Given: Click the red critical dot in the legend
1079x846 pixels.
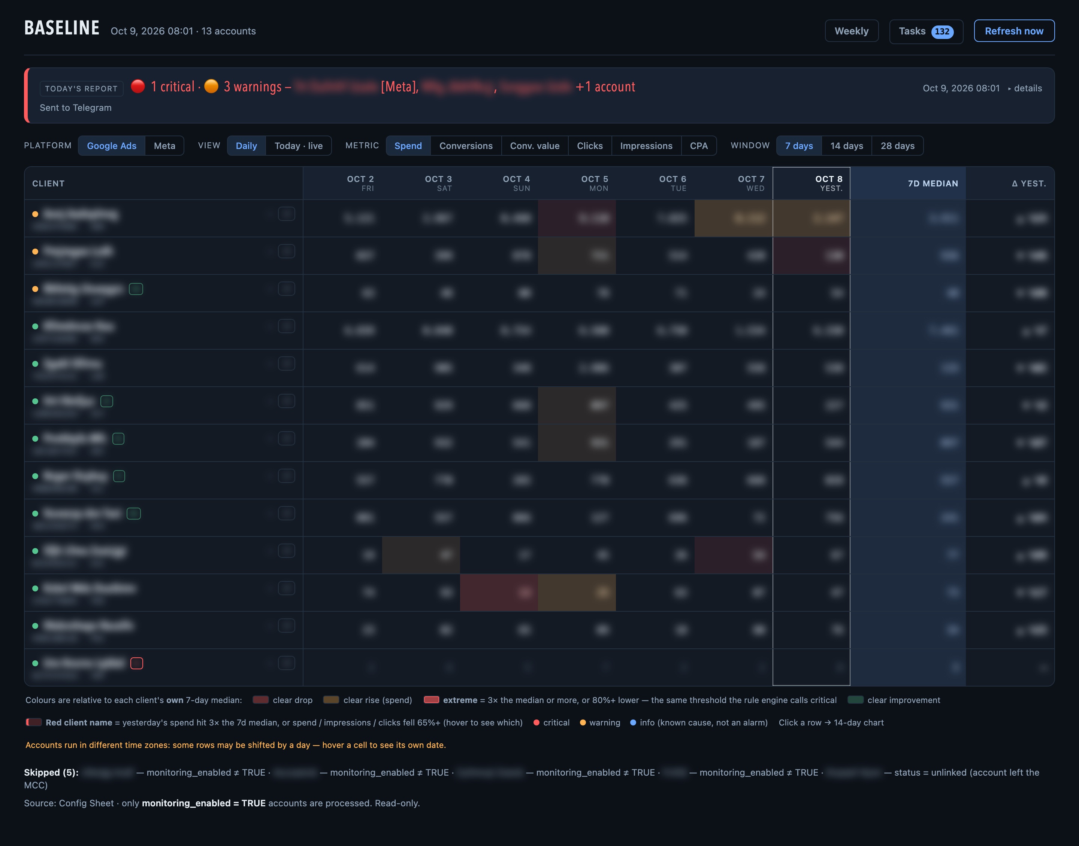Looking at the screenshot, I should coord(536,723).
